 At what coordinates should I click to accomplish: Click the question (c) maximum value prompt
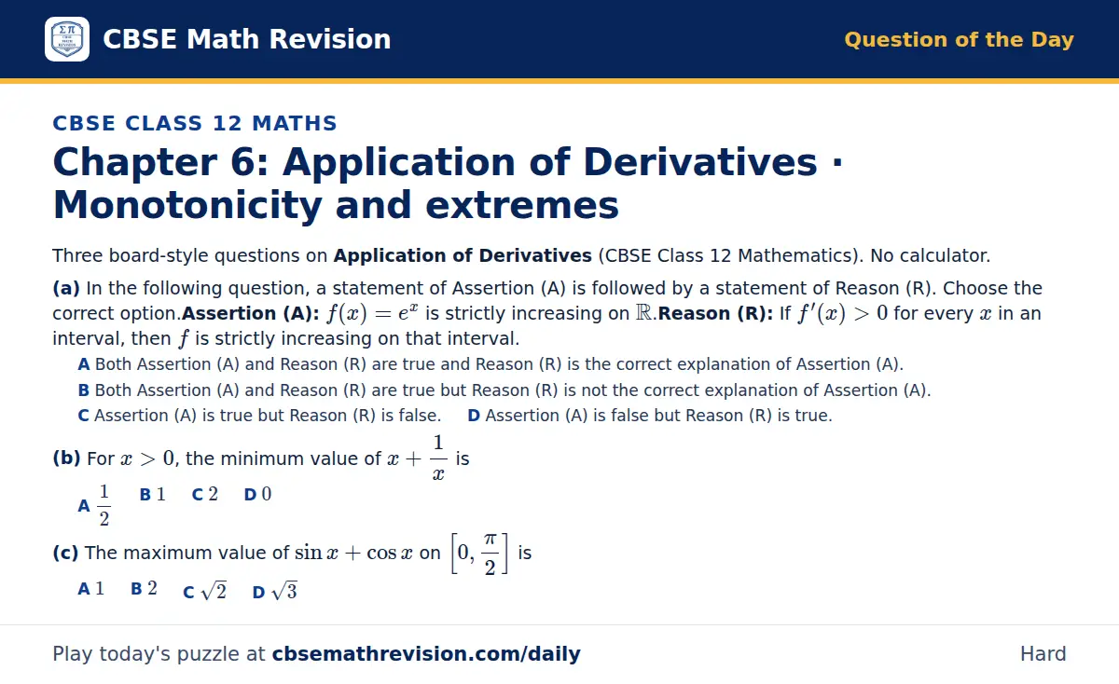pyautogui.click(x=292, y=553)
